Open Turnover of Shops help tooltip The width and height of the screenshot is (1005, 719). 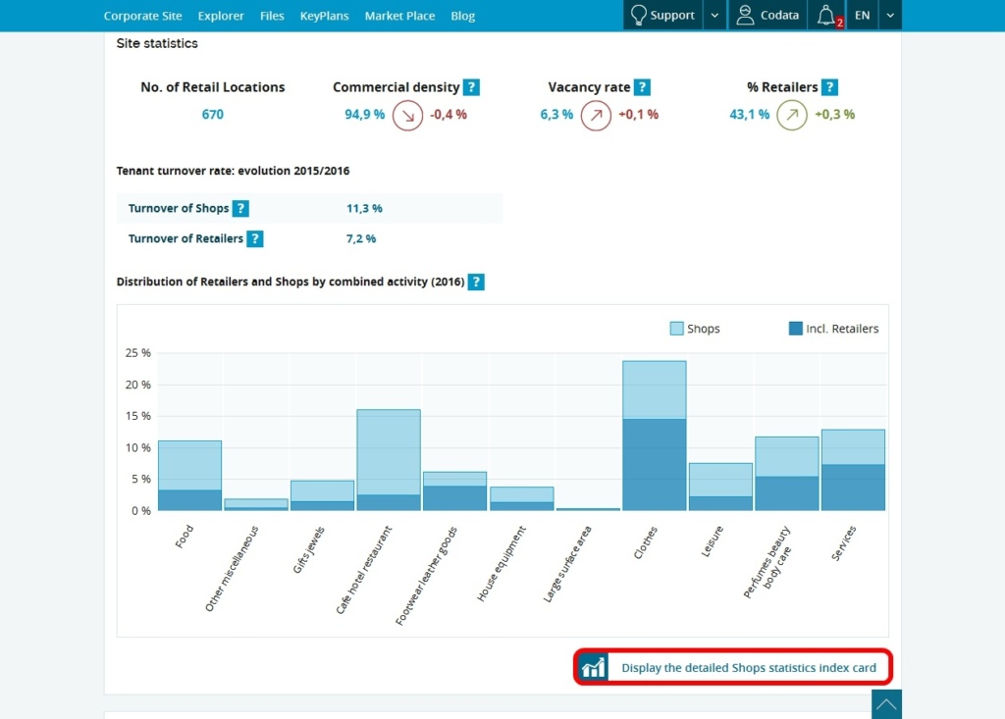[x=240, y=208]
